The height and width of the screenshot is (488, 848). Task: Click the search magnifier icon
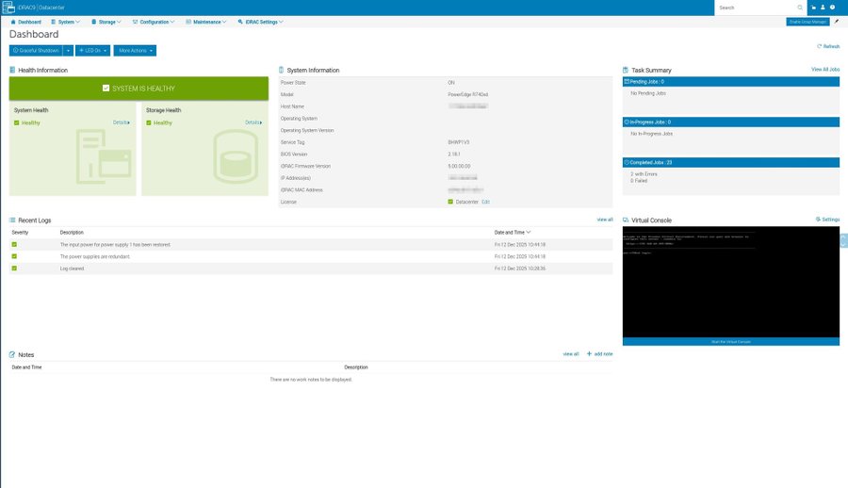800,8
